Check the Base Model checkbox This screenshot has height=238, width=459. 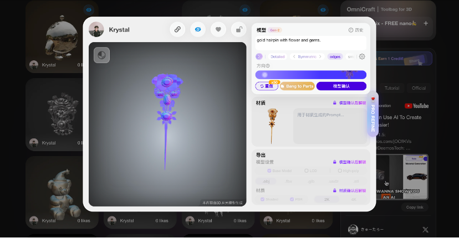tap(270, 171)
